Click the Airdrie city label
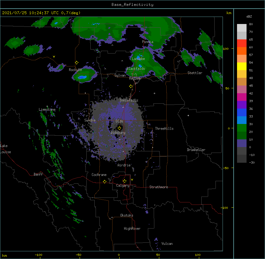The image size is (265, 259). 124,165
